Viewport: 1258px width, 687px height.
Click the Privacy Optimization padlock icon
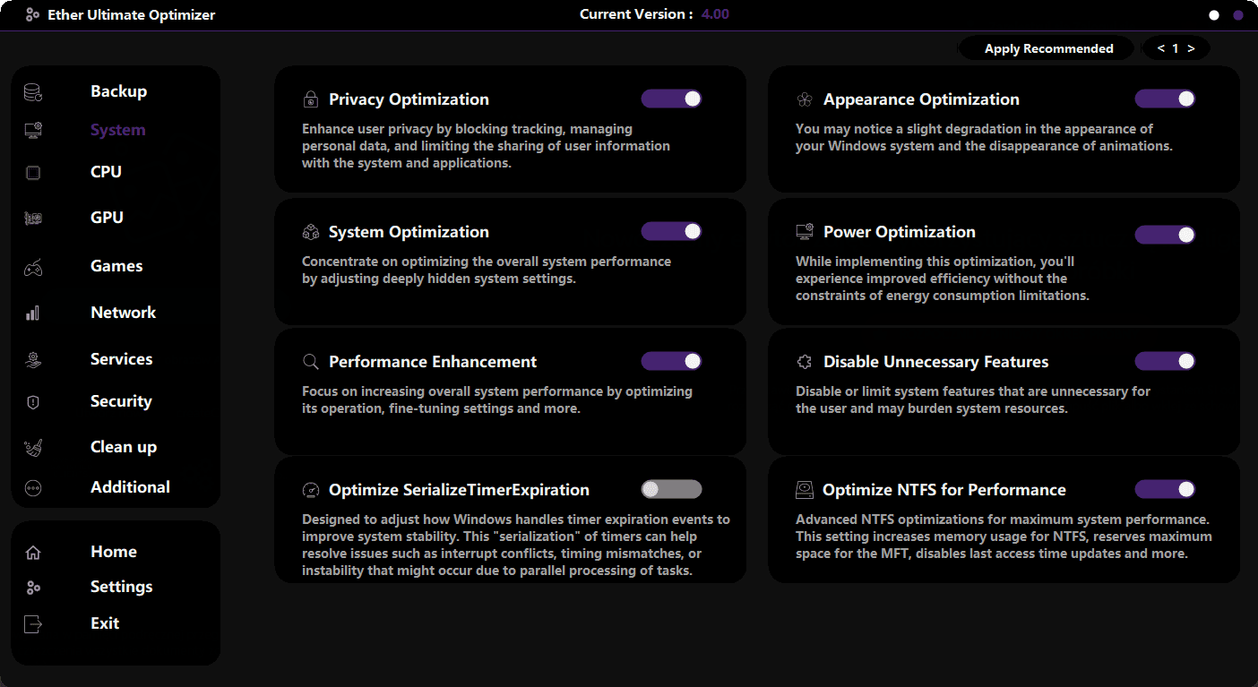pyautogui.click(x=311, y=99)
